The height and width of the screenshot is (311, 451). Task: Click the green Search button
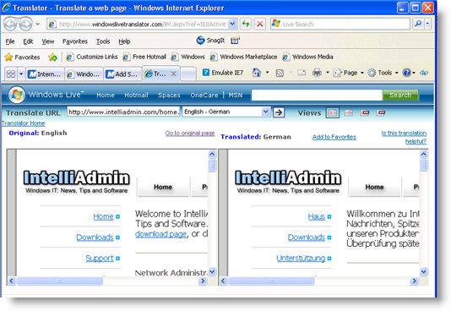point(400,95)
